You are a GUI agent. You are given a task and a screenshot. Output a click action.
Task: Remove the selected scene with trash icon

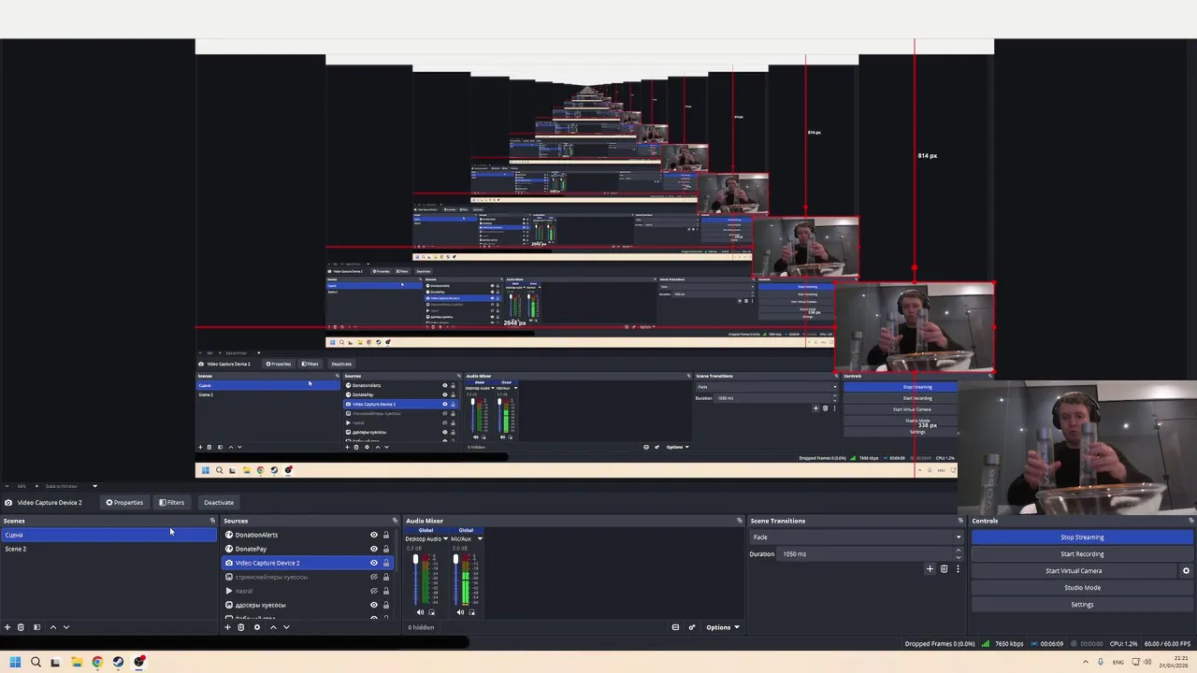(x=22, y=627)
